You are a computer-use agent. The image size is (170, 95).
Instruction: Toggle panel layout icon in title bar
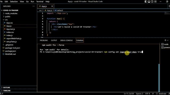(149, 2)
